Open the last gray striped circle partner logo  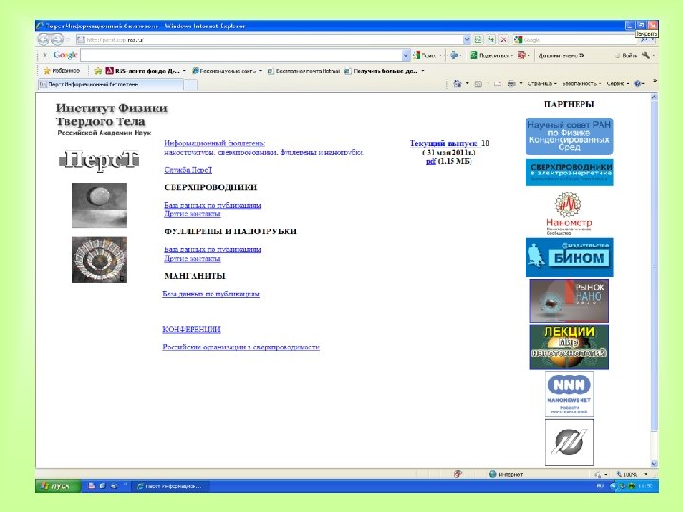click(x=569, y=443)
